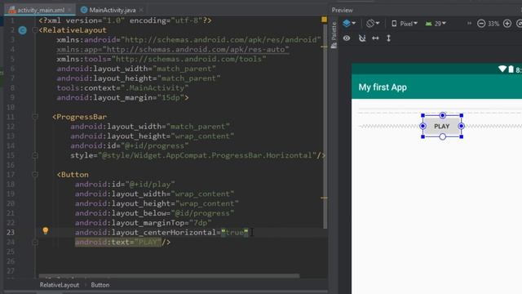The image size is (522, 294).
Task: Close the activity_main.xml tab
Action: pos(70,10)
